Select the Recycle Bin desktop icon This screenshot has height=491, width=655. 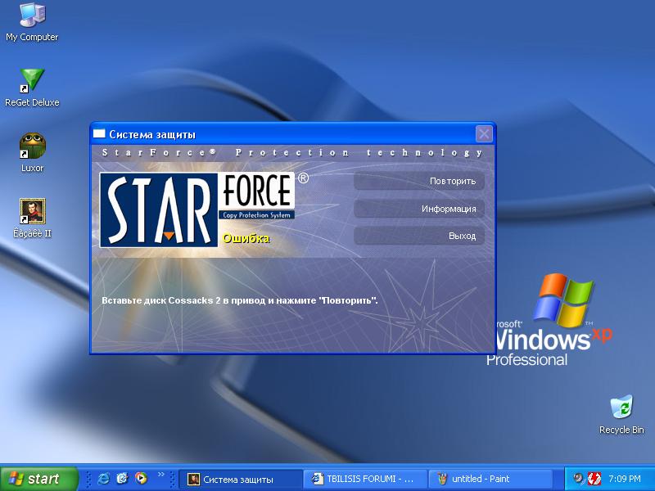click(x=621, y=415)
